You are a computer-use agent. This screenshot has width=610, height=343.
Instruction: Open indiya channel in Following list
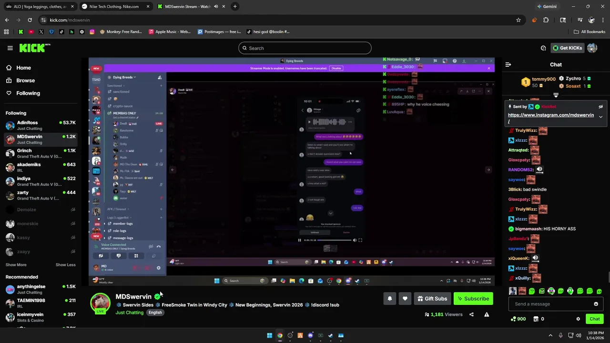41,181
